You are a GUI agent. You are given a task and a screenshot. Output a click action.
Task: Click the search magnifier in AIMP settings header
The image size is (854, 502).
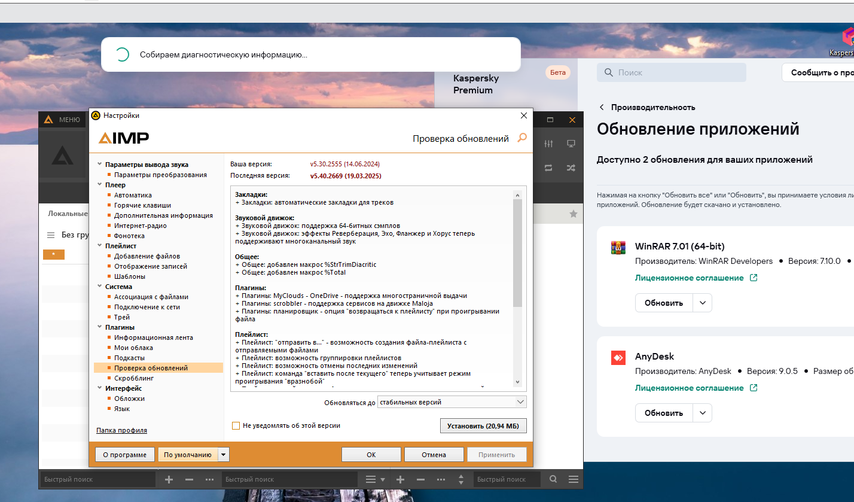click(x=522, y=138)
